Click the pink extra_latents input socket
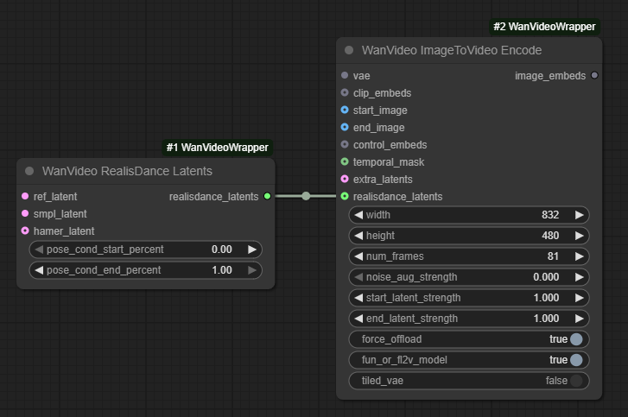The height and width of the screenshot is (417, 628). point(345,179)
